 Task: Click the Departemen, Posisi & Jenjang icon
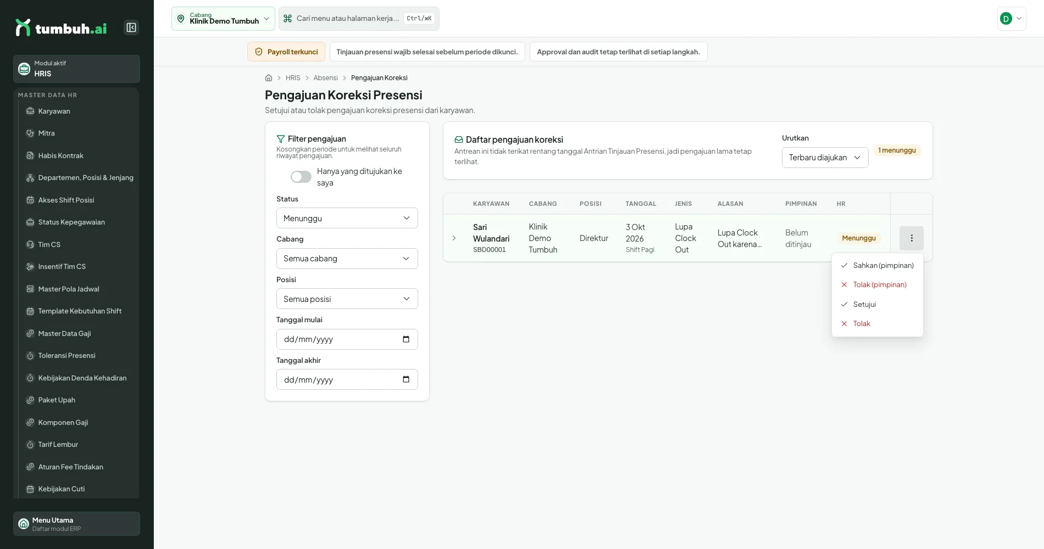30,178
